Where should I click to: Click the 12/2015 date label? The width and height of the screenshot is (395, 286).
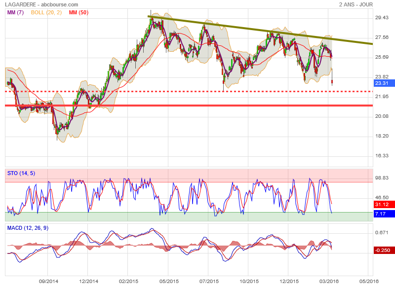(x=289, y=281)
